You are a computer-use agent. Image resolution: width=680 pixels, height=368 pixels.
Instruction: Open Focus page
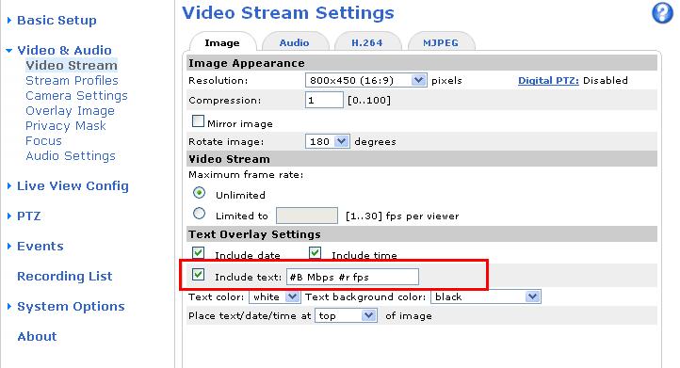tap(44, 141)
